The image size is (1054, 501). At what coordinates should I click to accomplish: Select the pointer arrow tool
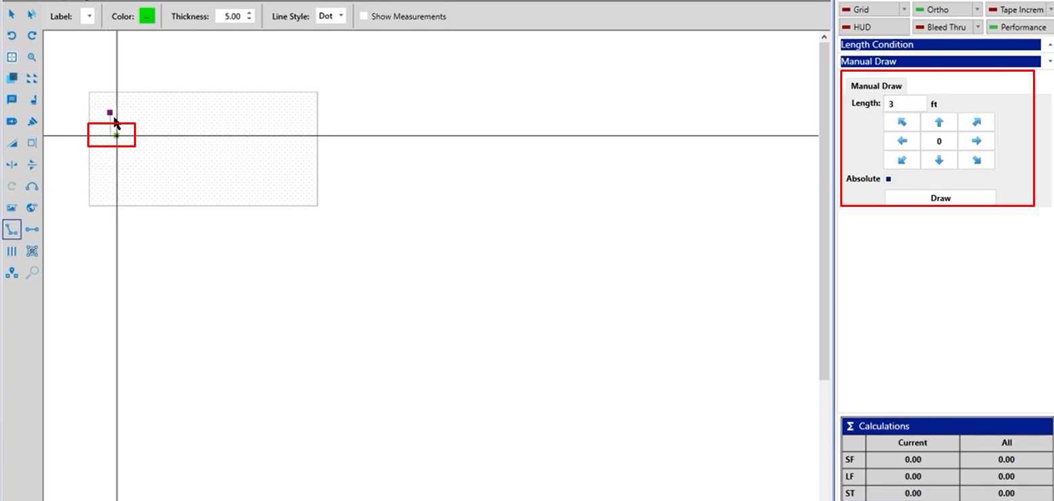[x=12, y=14]
